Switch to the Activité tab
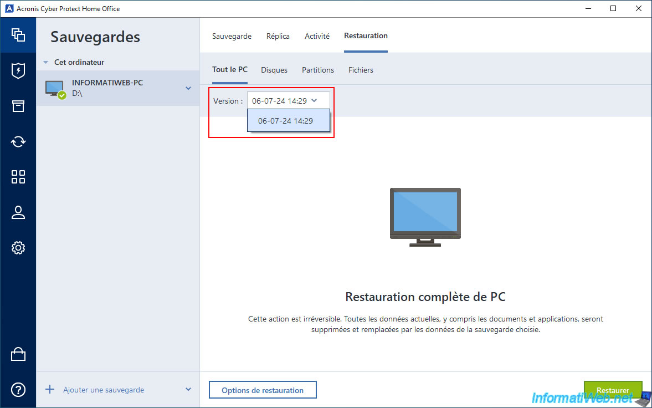The height and width of the screenshot is (408, 652). (317, 36)
